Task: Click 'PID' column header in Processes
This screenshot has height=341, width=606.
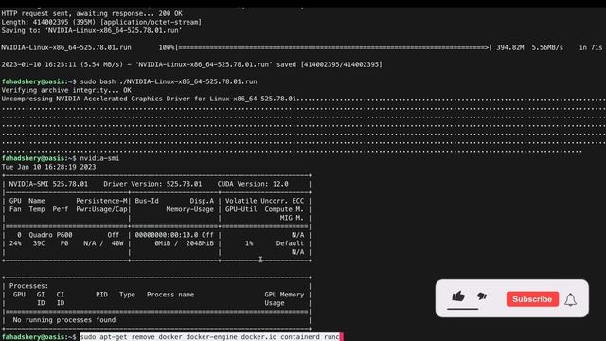Action: 101,295
